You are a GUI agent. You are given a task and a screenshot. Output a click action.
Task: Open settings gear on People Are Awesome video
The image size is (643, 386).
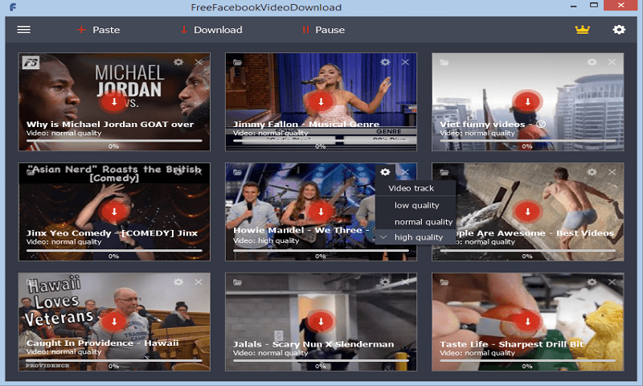click(x=592, y=172)
